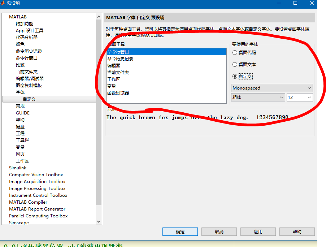Click the 确定 button

click(x=180, y=231)
